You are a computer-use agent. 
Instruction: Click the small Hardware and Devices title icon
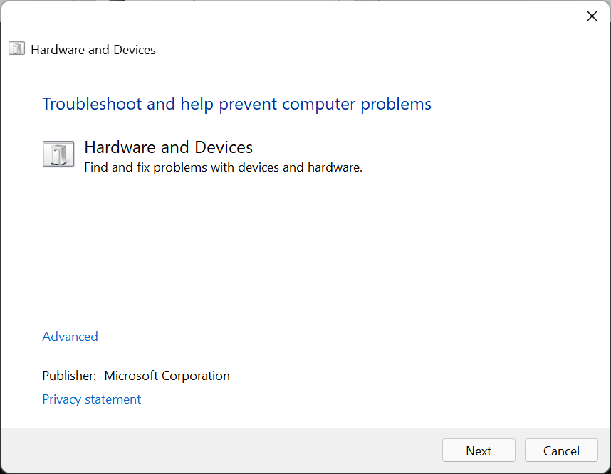pyautogui.click(x=16, y=49)
